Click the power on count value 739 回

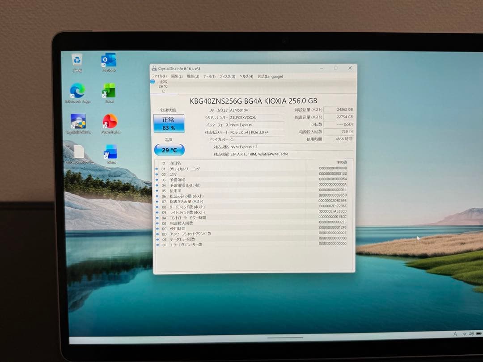click(x=339, y=132)
